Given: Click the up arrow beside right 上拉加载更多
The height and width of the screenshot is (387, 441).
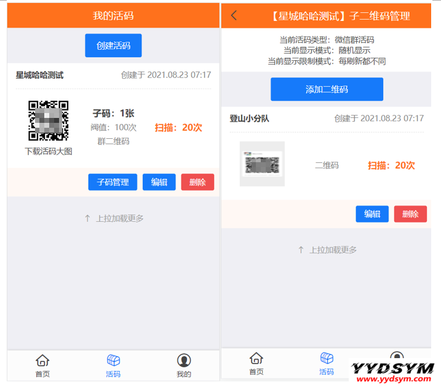Looking at the screenshot, I should click(301, 250).
